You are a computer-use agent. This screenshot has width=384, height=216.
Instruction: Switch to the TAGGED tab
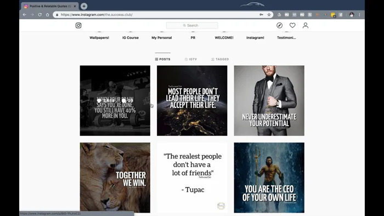click(220, 59)
